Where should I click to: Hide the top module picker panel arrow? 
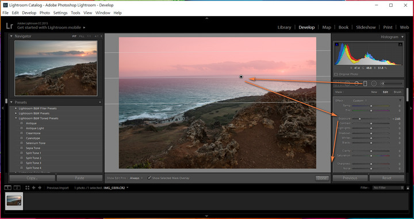click(x=207, y=18)
